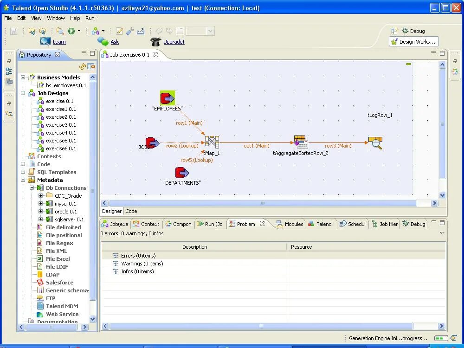The width and height of the screenshot is (464, 348).
Task: Collapse the Metadata tree node
Action: [x=23, y=180]
